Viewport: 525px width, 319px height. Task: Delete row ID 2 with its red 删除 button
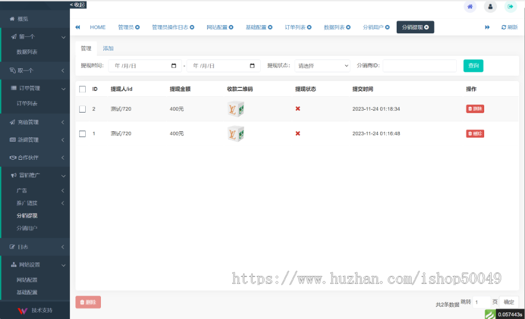pos(475,109)
